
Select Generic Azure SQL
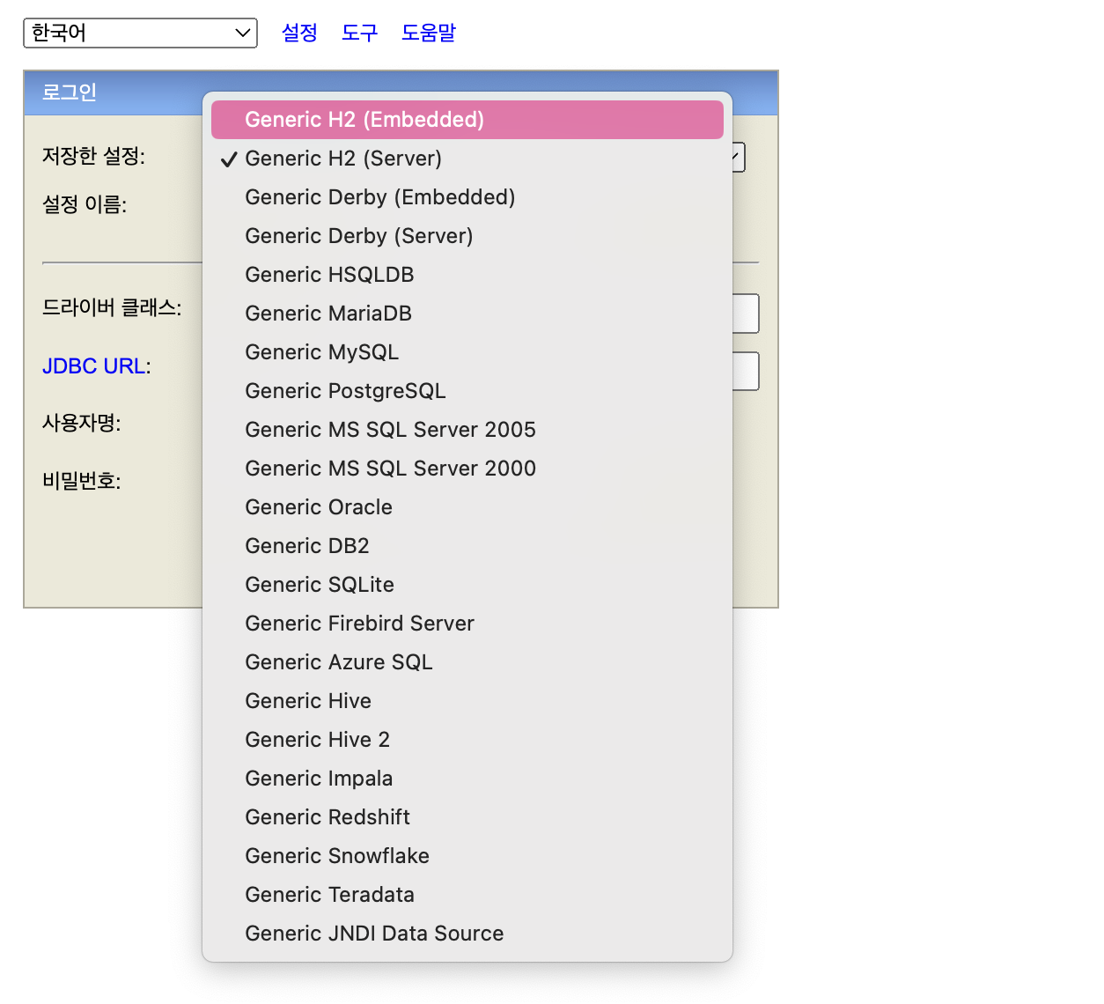(467, 662)
